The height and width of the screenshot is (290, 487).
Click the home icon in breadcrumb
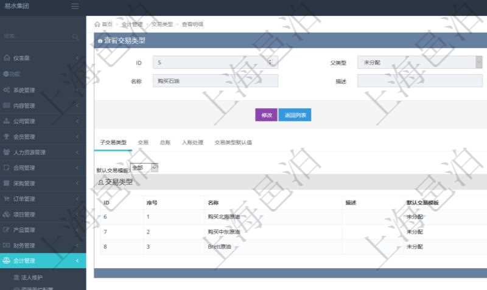click(x=97, y=24)
